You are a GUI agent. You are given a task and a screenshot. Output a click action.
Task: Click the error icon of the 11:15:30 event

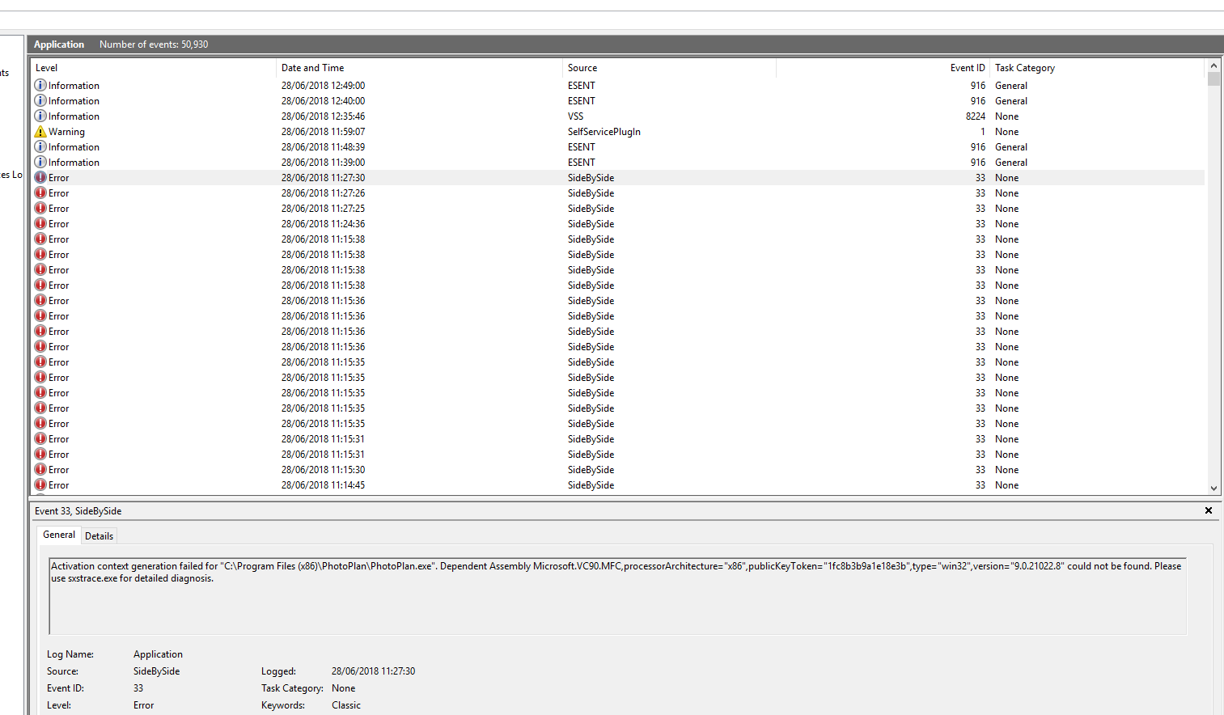click(x=40, y=469)
